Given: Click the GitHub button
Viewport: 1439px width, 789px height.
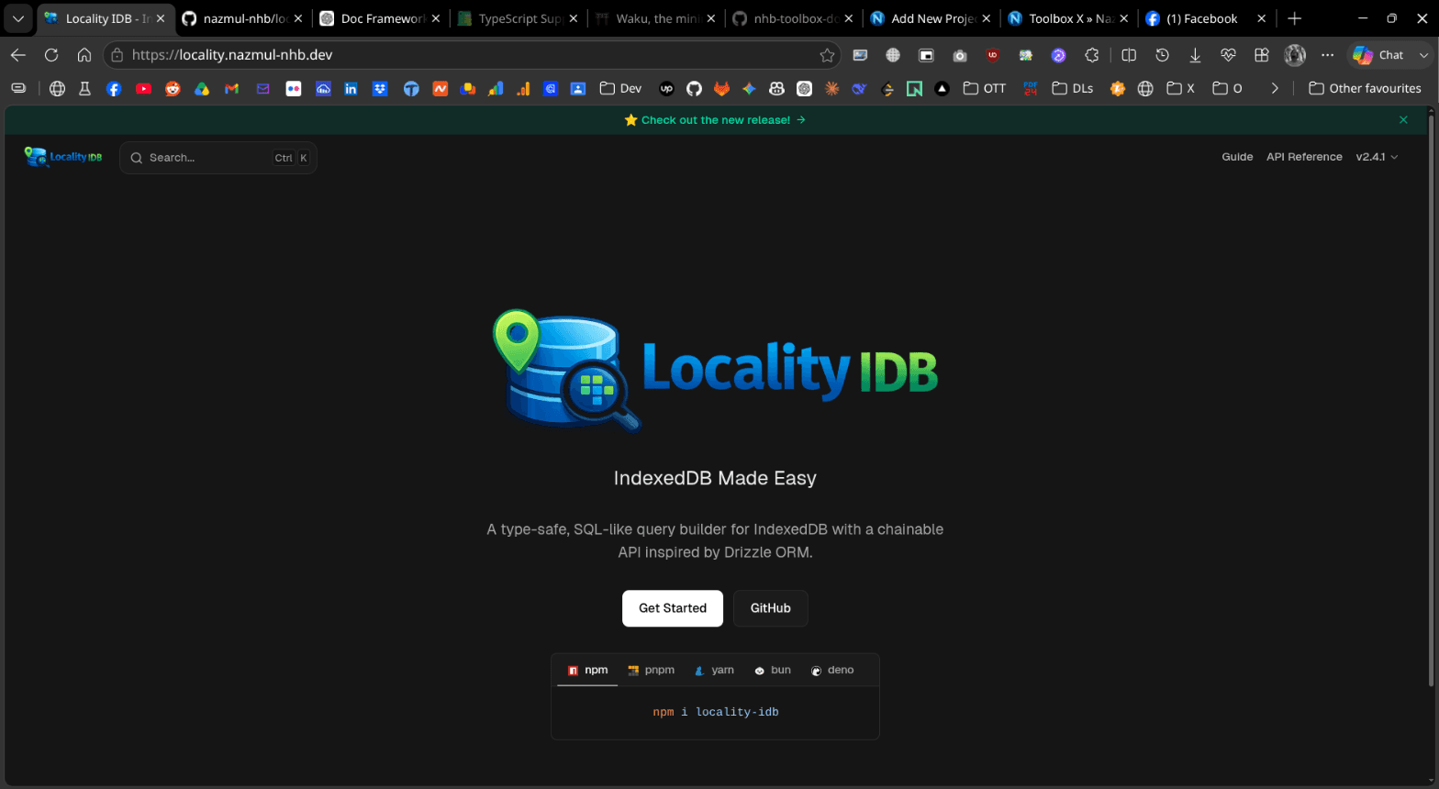Looking at the screenshot, I should (771, 608).
